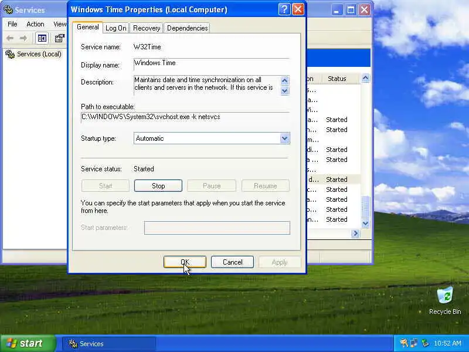This screenshot has height=352, width=469.
Task: Click the Forward arrow in Services toolbar
Action: [x=23, y=38]
